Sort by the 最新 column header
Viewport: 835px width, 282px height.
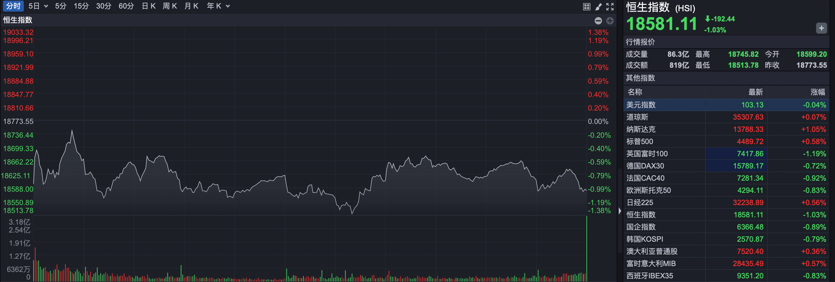point(755,92)
